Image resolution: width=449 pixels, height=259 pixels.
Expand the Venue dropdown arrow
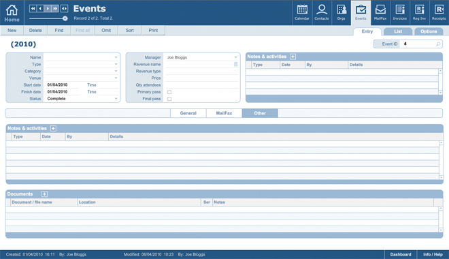pos(116,78)
